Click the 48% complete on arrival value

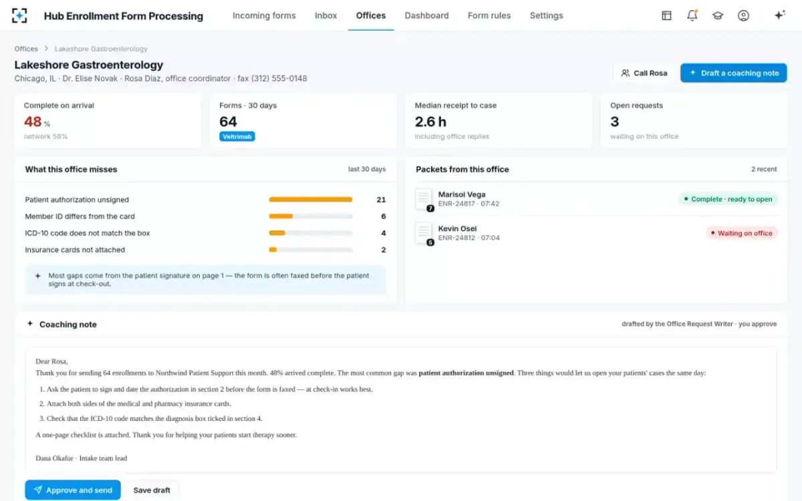(37, 122)
